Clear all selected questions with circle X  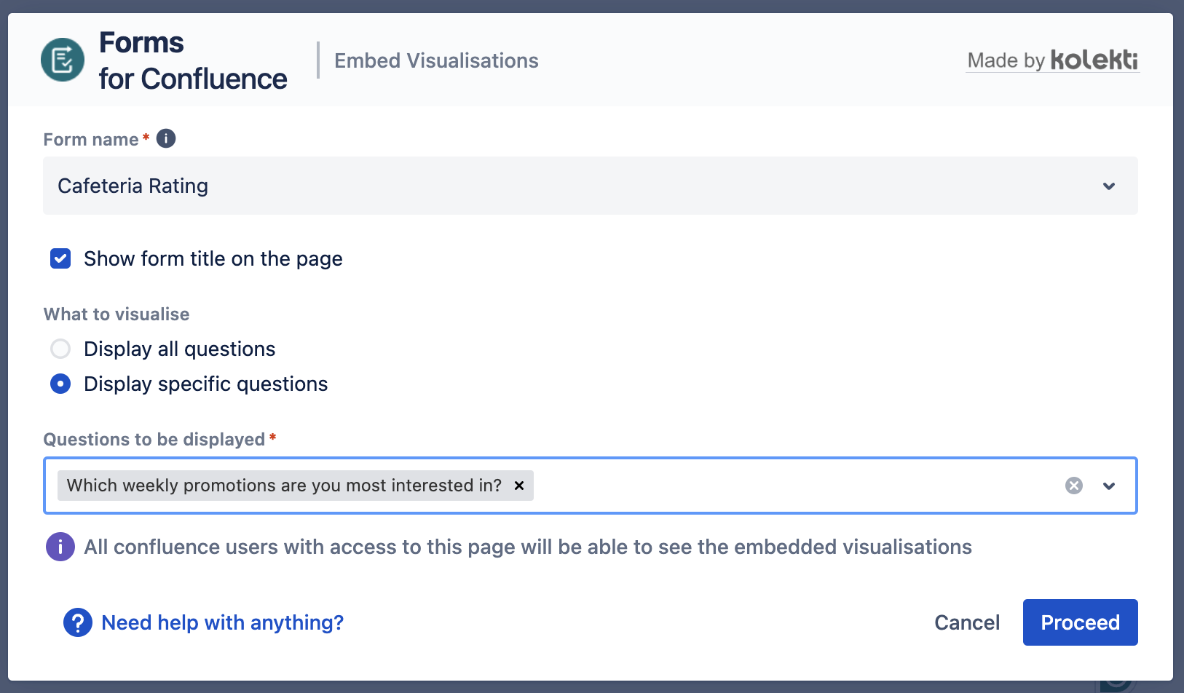click(1074, 486)
